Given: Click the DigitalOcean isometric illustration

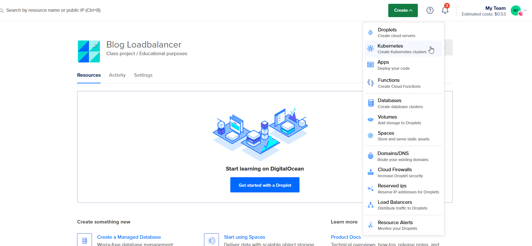Looking at the screenshot, I should (261, 134).
